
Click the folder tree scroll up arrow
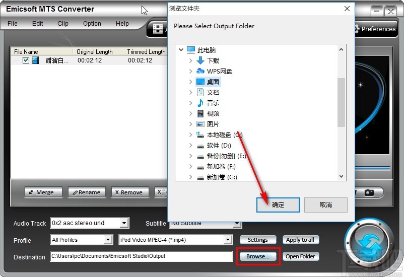coord(341,49)
